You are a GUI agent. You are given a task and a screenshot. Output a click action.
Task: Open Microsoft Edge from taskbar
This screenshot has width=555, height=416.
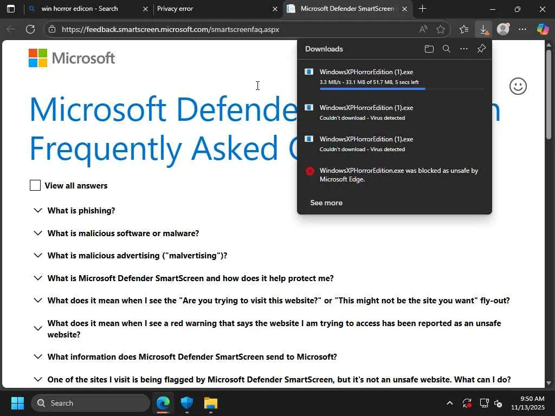(163, 403)
